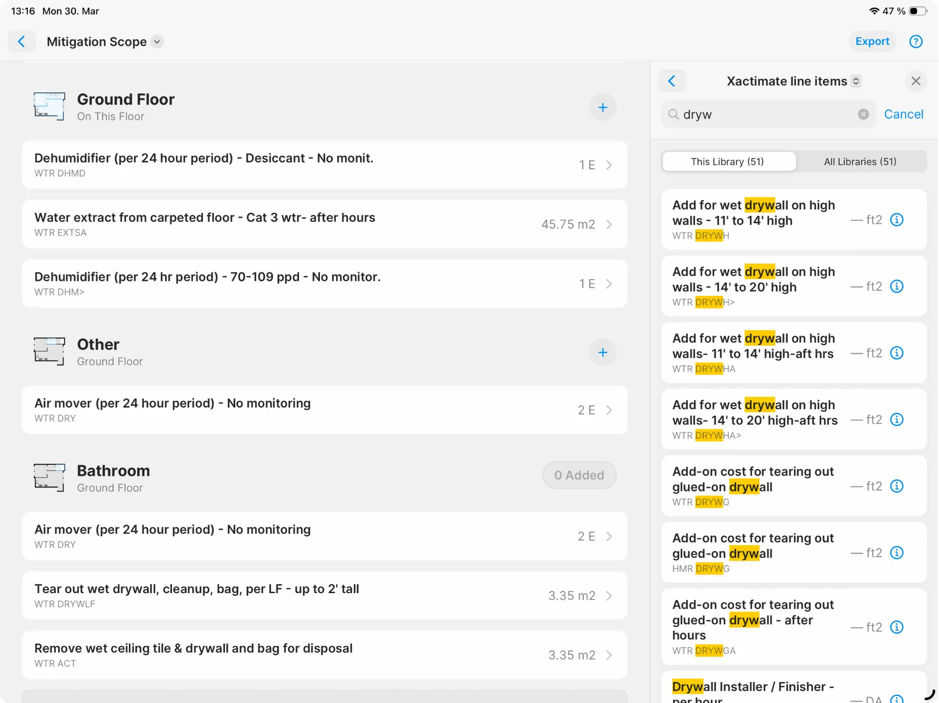This screenshot has width=939, height=703.
Task: Add item to Ground Floor plus icon
Action: pyautogui.click(x=602, y=107)
